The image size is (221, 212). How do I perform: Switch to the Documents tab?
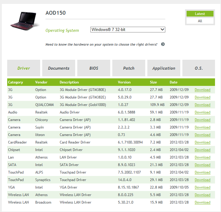click(59, 68)
